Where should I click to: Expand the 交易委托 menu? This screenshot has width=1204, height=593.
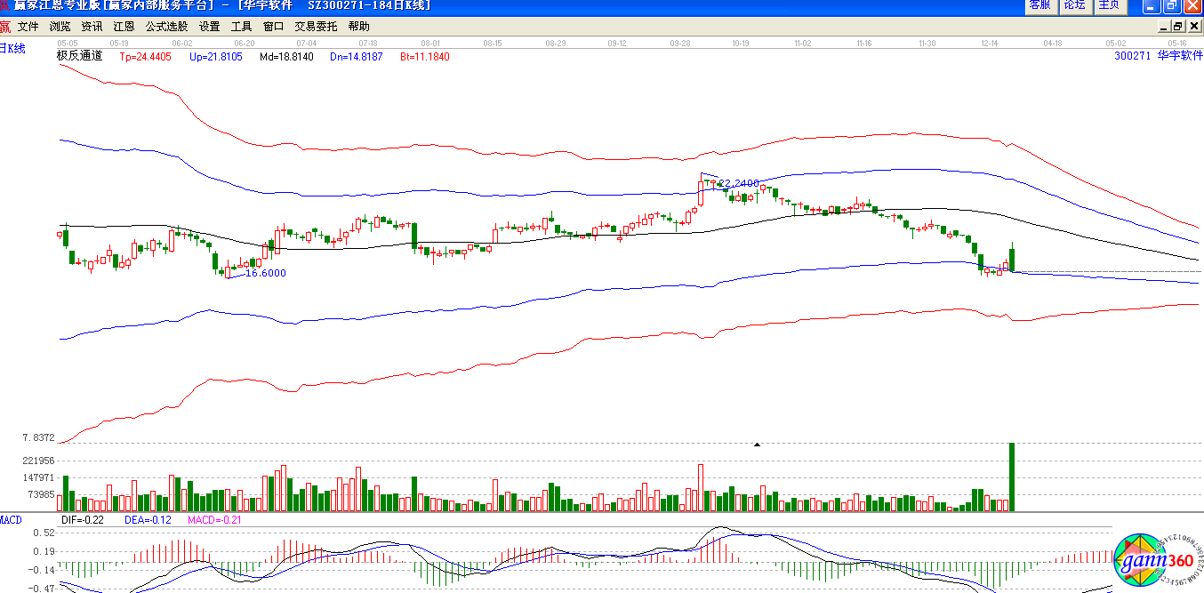pyautogui.click(x=316, y=27)
